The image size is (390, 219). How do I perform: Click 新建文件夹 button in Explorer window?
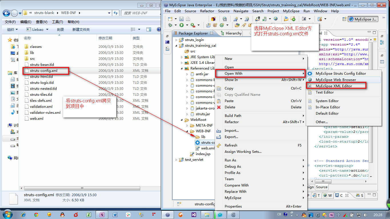(81, 30)
